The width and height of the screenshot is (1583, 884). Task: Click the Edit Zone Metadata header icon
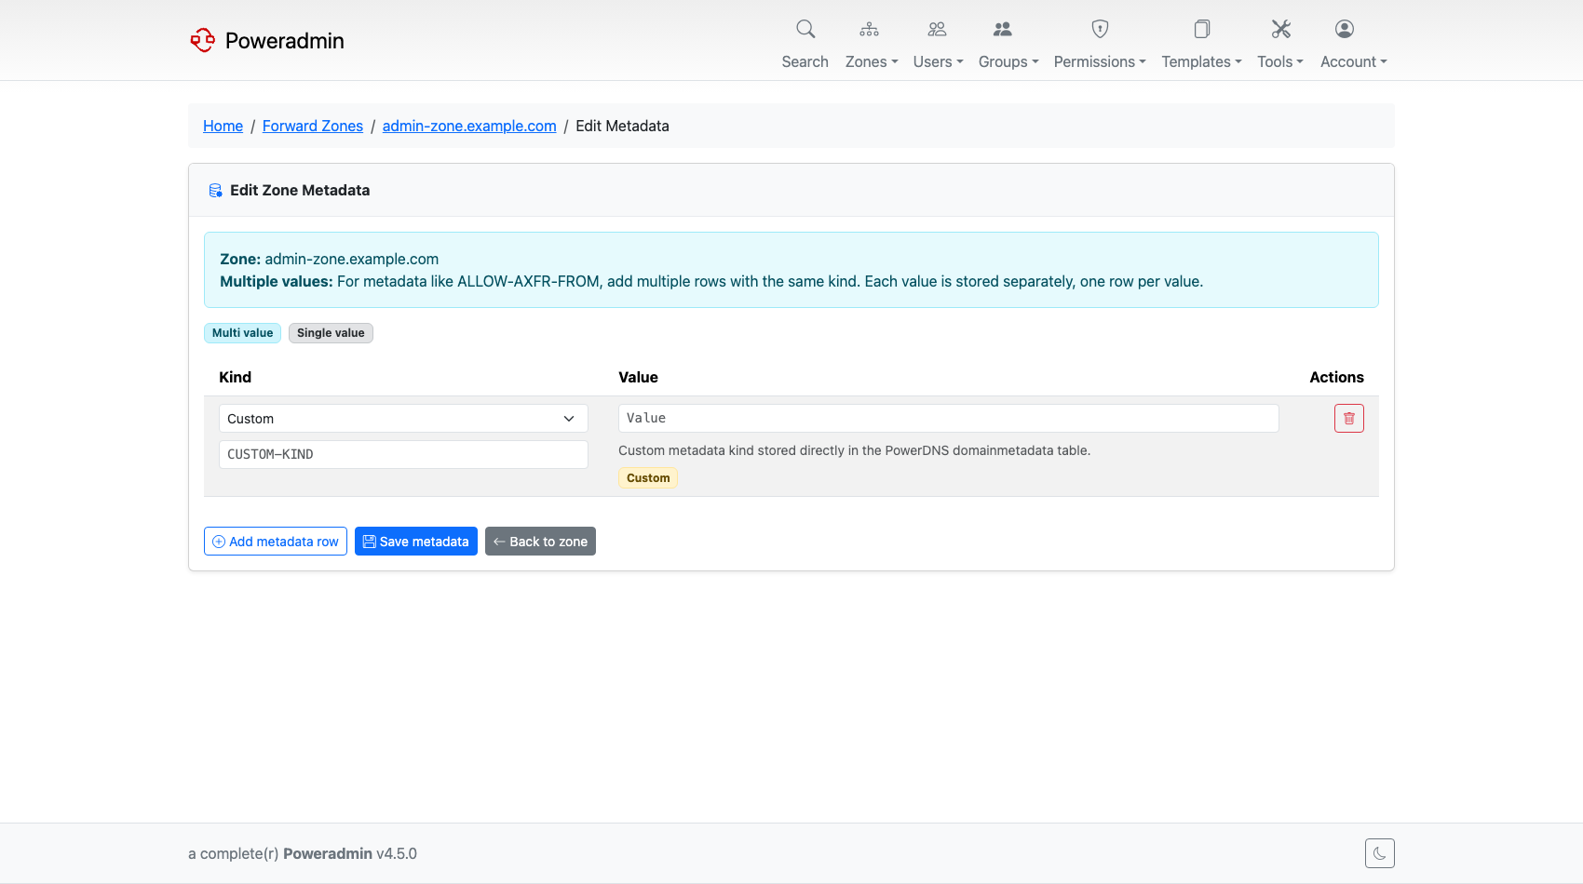click(x=215, y=191)
